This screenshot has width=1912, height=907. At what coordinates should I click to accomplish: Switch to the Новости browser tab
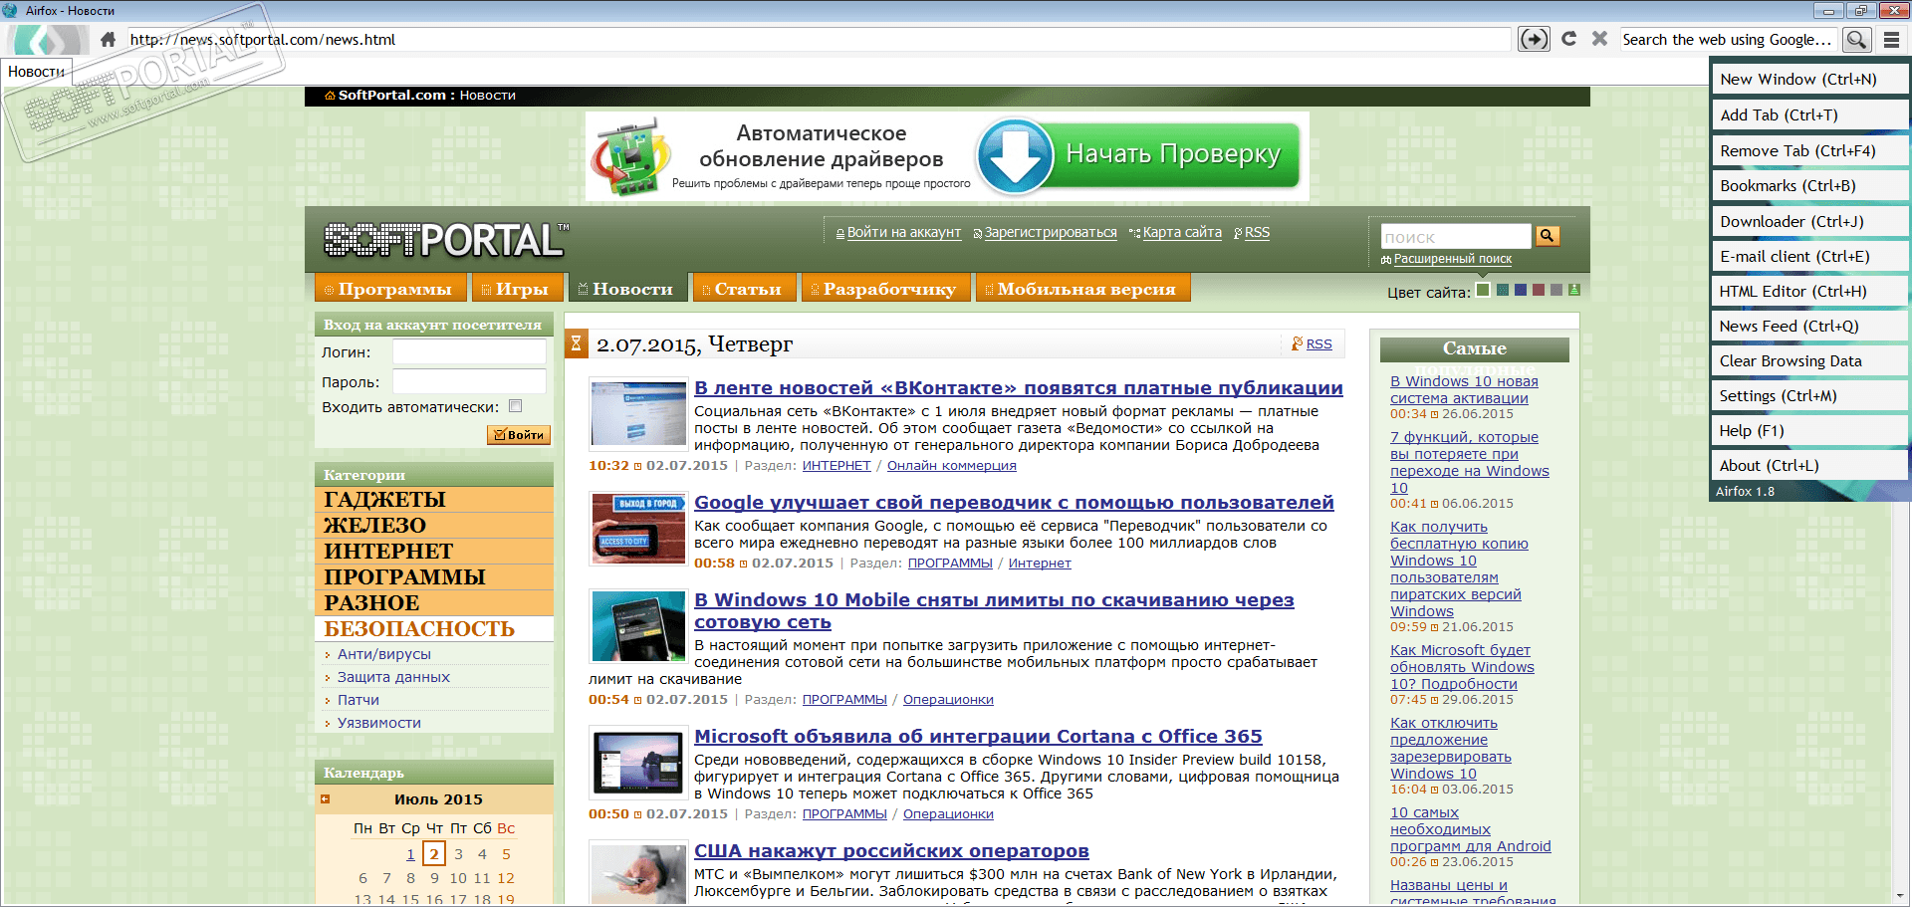(x=37, y=72)
